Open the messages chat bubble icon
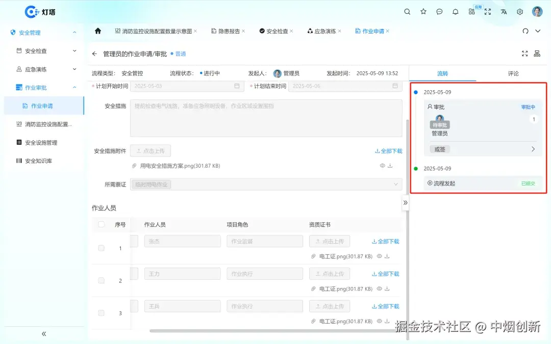 tap(439, 12)
